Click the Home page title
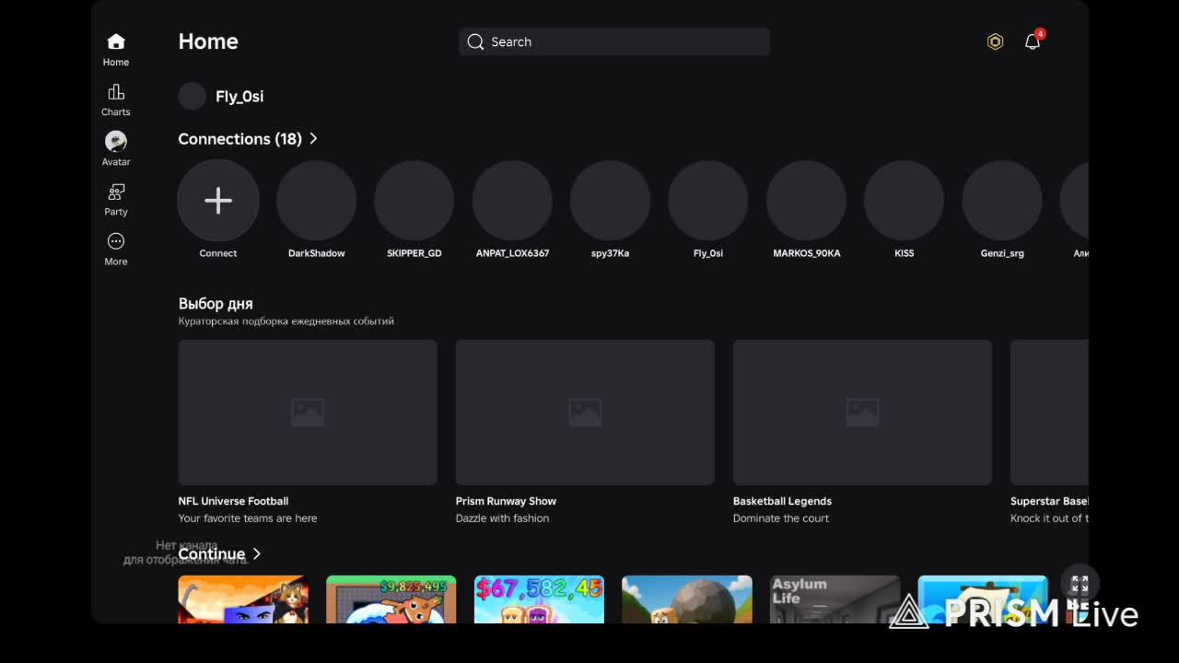This screenshot has width=1179, height=663. coord(208,41)
